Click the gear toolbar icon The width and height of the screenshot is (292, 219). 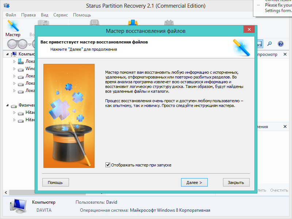tap(169, 23)
